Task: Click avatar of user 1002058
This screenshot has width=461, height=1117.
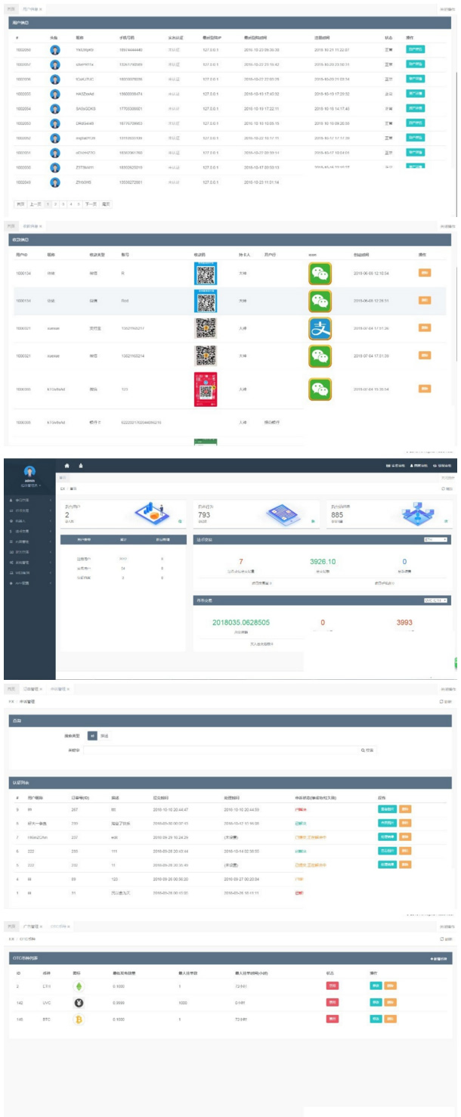Action: (54, 50)
